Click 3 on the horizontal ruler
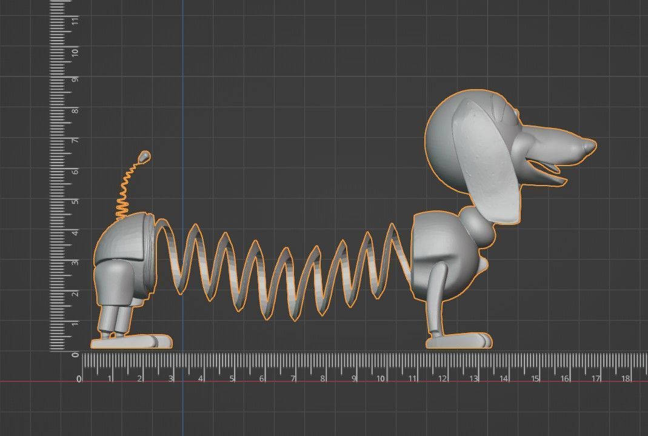The height and width of the screenshot is (436, 648). tap(171, 378)
